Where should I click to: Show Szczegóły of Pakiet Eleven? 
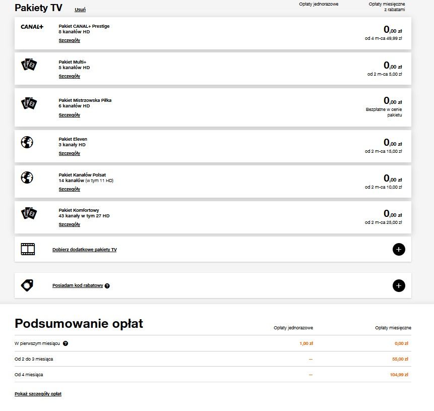69,153
